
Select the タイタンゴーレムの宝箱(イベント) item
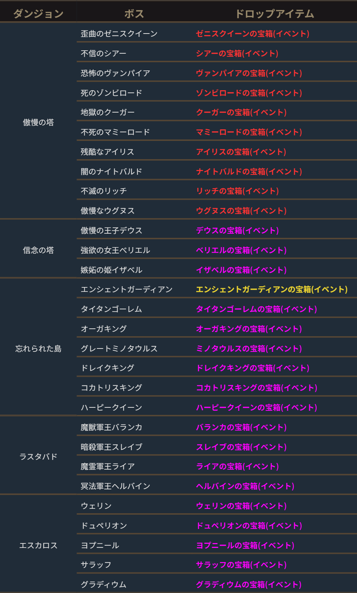[256, 309]
